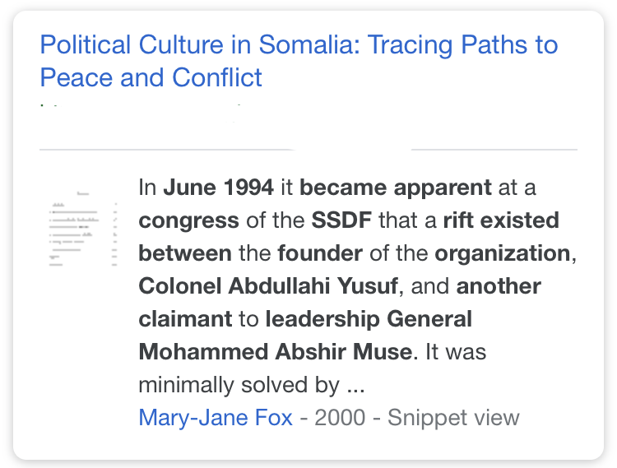Click the Peace and Conflict title line
The height and width of the screenshot is (468, 617).
pos(151,77)
